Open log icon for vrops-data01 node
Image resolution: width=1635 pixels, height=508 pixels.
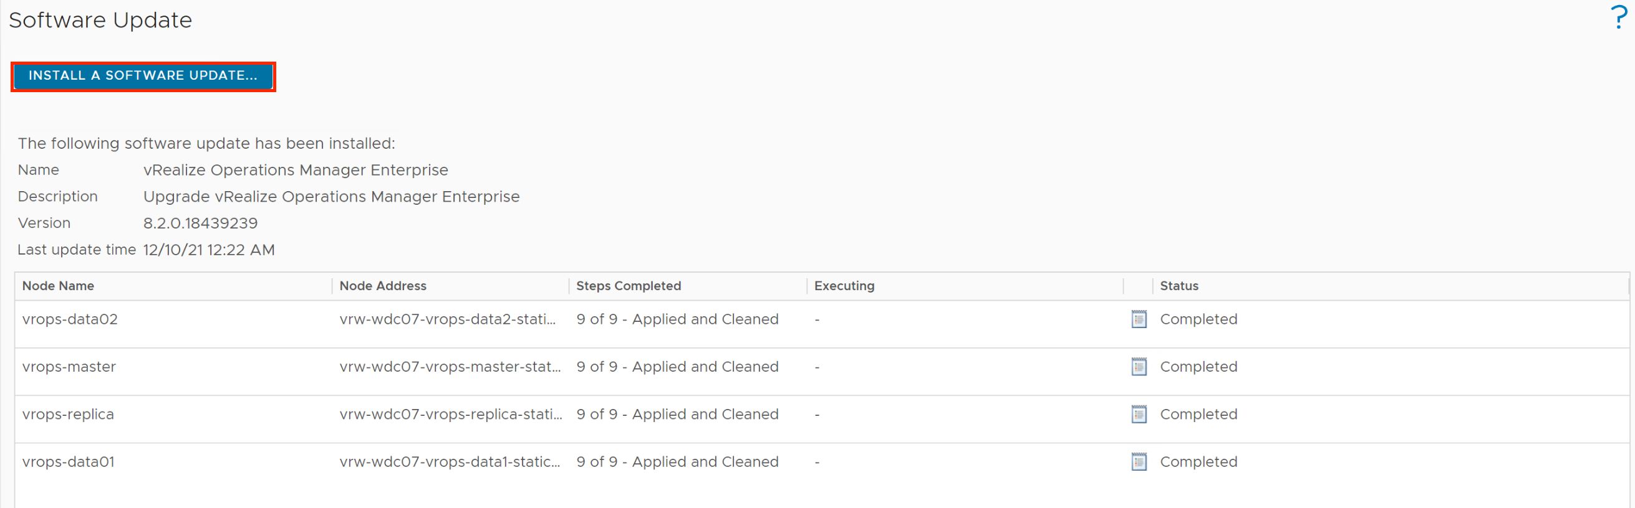tap(1139, 462)
